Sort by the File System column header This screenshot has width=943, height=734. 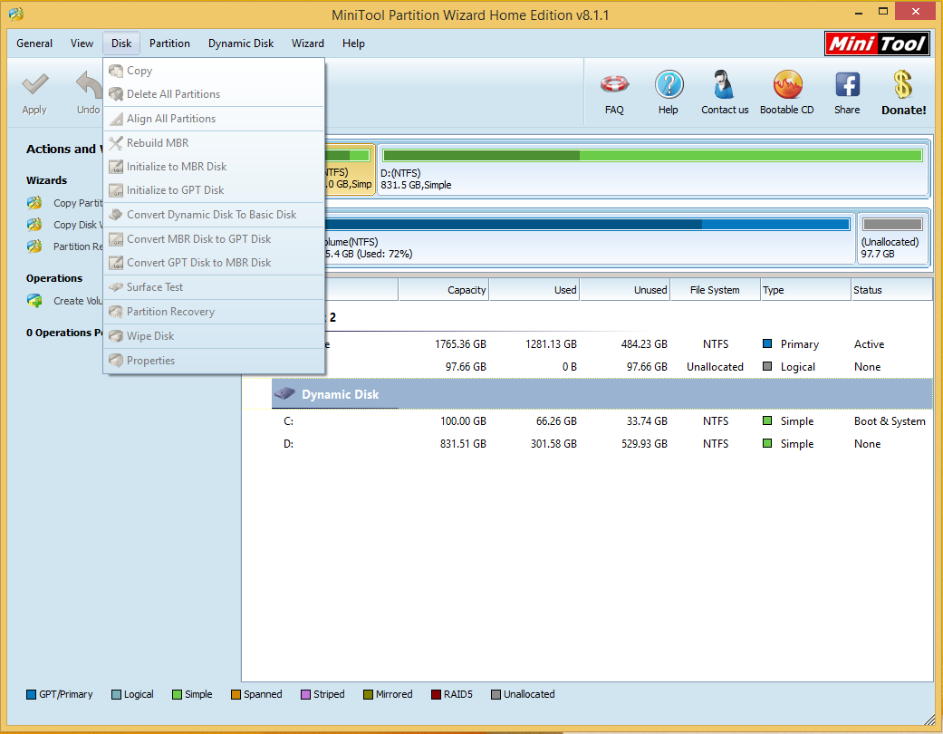click(715, 290)
